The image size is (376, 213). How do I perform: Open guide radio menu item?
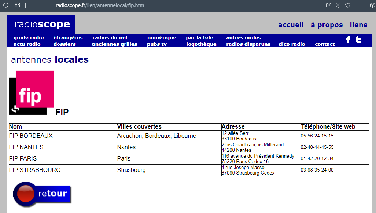(x=29, y=38)
